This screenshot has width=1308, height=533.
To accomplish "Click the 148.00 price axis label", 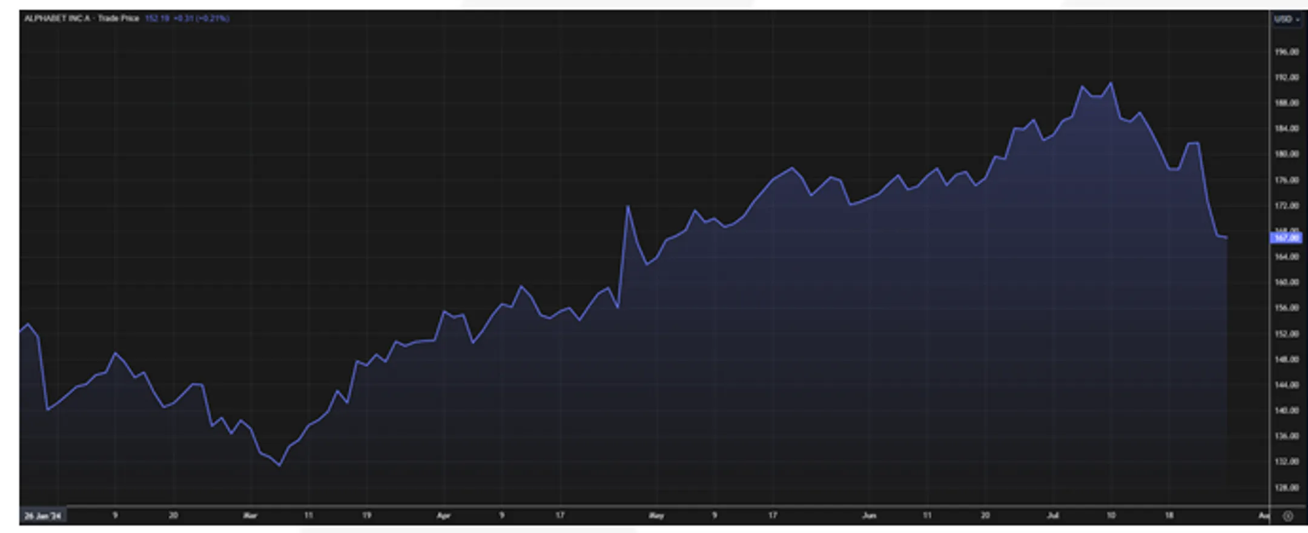I will tap(1286, 359).
